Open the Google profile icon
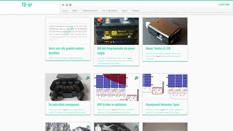 click(67, 5)
